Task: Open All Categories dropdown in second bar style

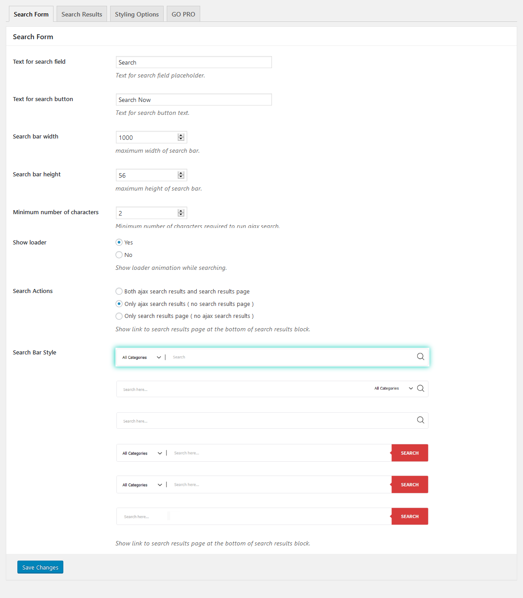Action: [x=393, y=389]
